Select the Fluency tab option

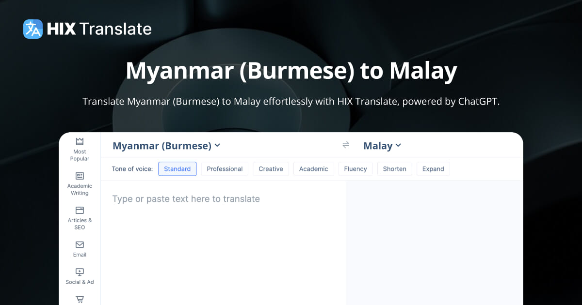356,168
